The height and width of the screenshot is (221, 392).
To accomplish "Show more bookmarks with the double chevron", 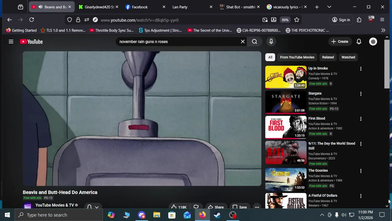I will coord(383,30).
